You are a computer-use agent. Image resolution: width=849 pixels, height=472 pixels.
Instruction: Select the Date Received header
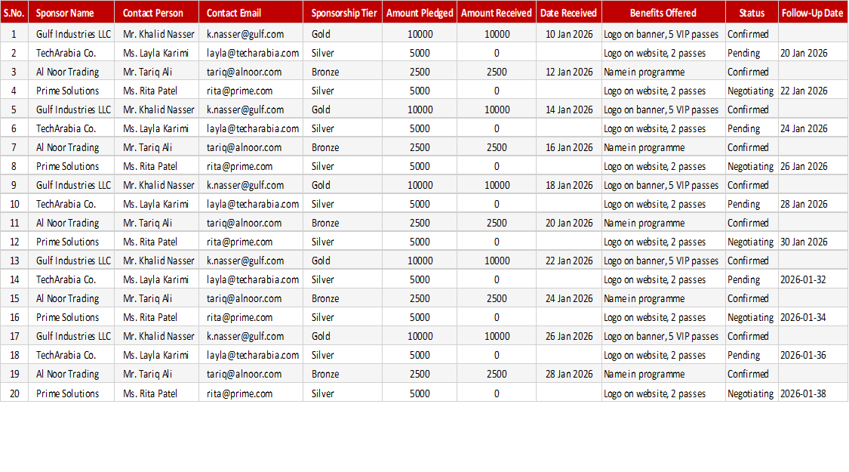(x=568, y=13)
